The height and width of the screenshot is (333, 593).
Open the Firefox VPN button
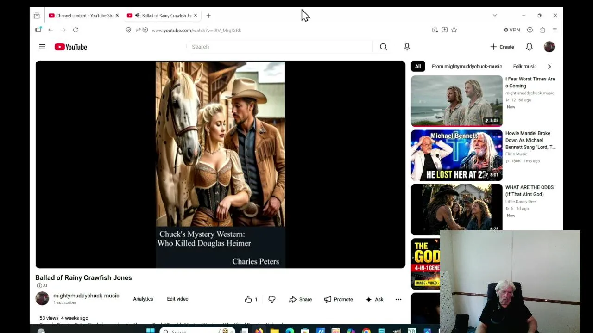coord(512,30)
